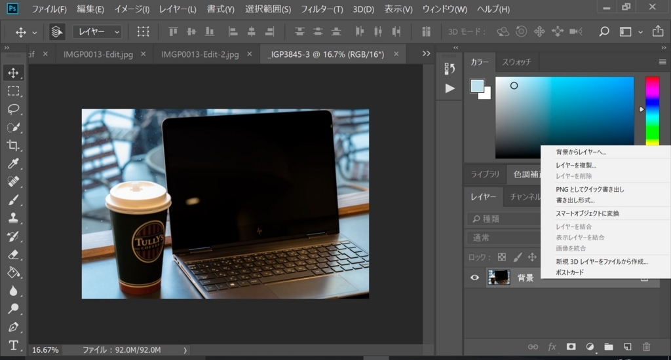Choose 書き出し形式... in context menu
The image size is (671, 360).
point(575,200)
